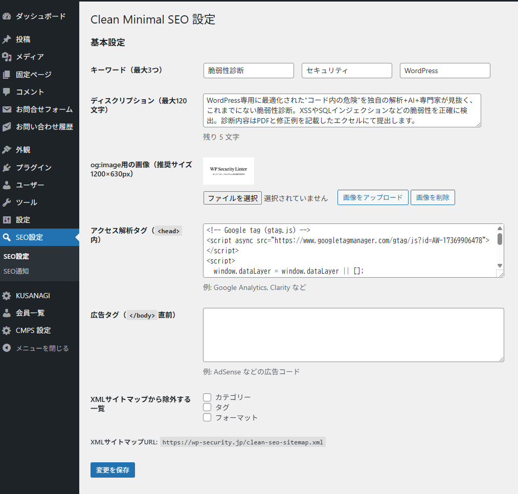This screenshot has height=494, width=518.
Task: Check the タグ exclusion checkbox
Action: click(x=207, y=407)
